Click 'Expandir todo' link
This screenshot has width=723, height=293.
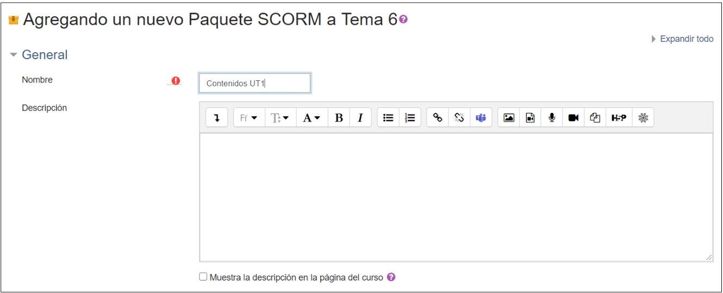click(x=687, y=39)
